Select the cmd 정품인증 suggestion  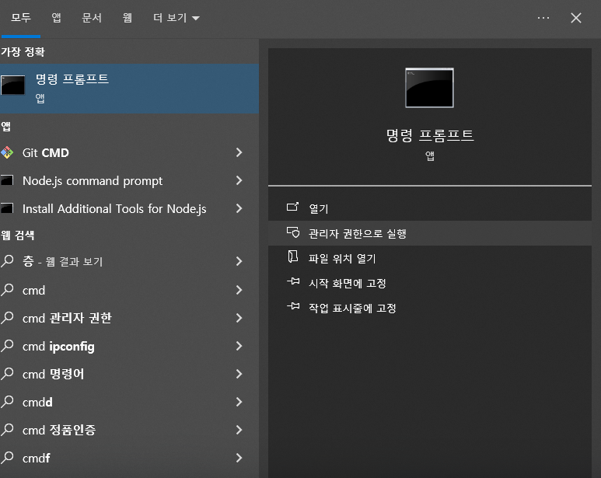click(x=129, y=430)
